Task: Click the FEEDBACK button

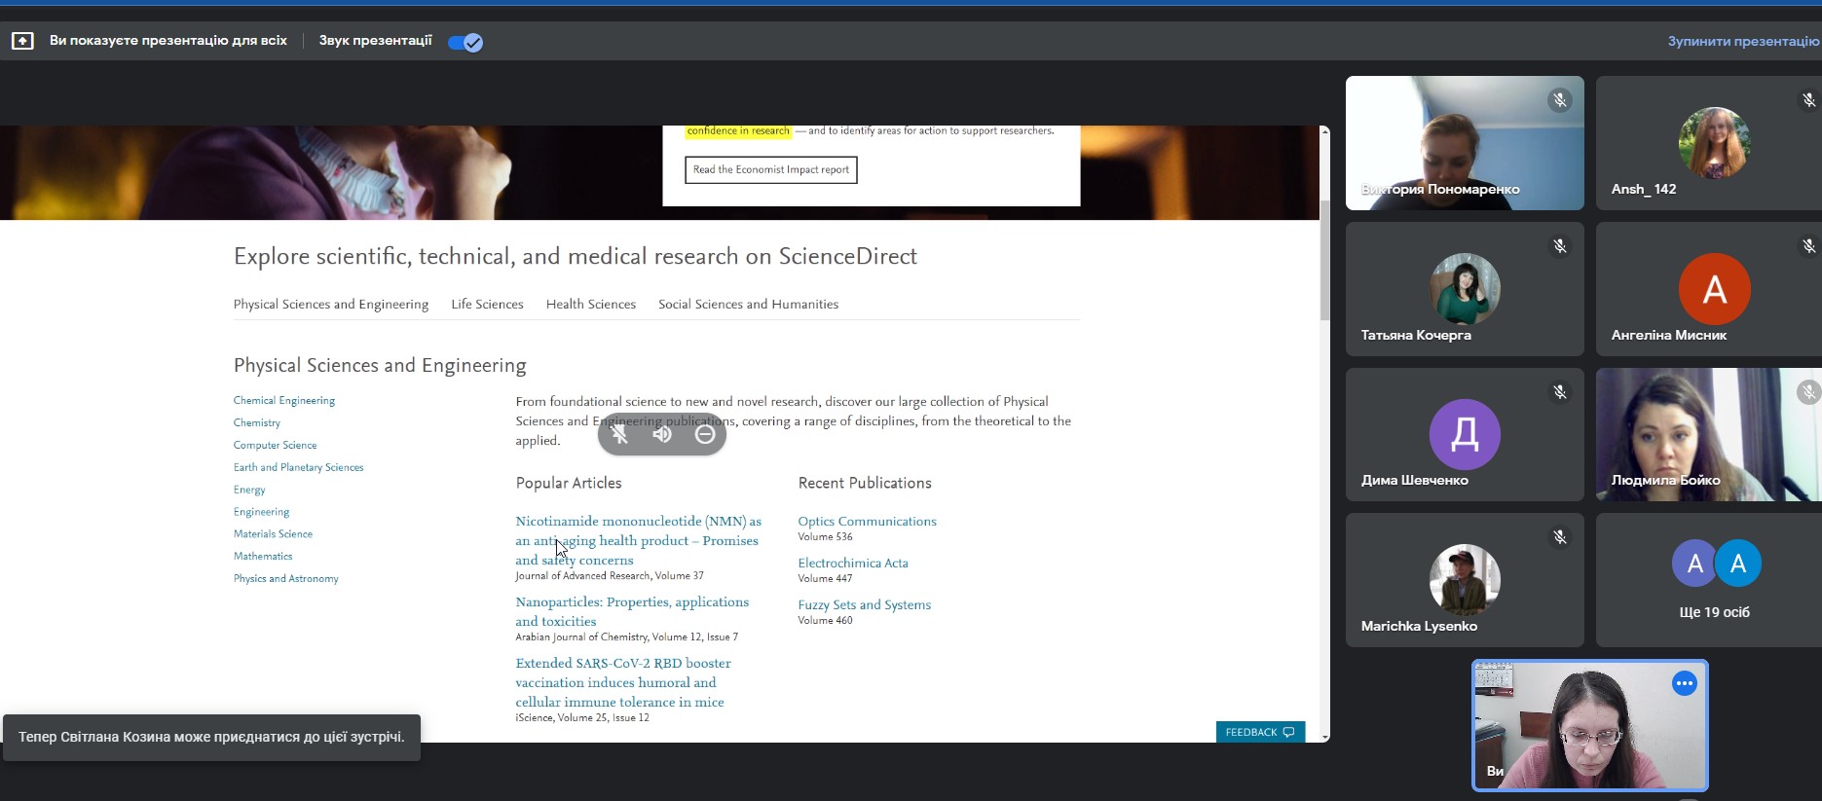Action: pyautogui.click(x=1260, y=732)
